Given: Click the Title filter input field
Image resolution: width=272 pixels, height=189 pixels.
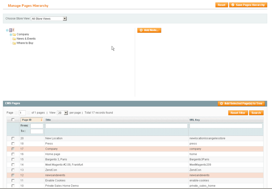Looking at the screenshot, I should coord(116,126).
